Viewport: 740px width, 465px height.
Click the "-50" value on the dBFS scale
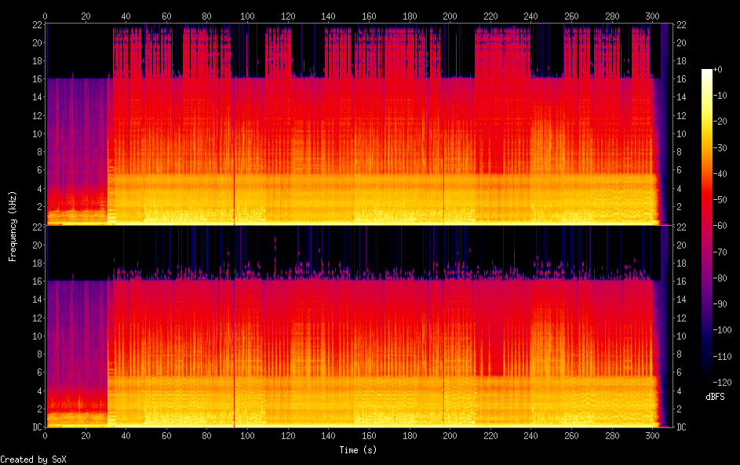tap(720, 199)
